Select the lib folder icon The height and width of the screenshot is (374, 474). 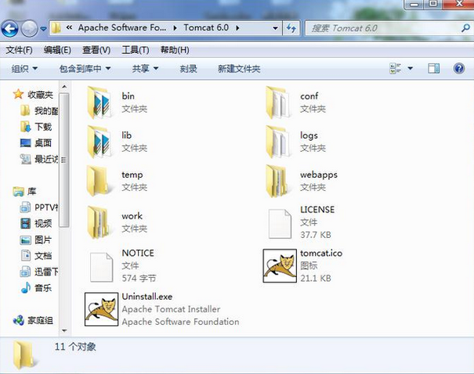click(100, 142)
